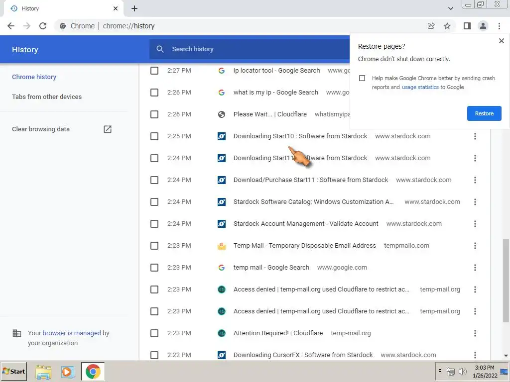Open more actions for Download/Purchase Start11 entry

click(x=475, y=180)
